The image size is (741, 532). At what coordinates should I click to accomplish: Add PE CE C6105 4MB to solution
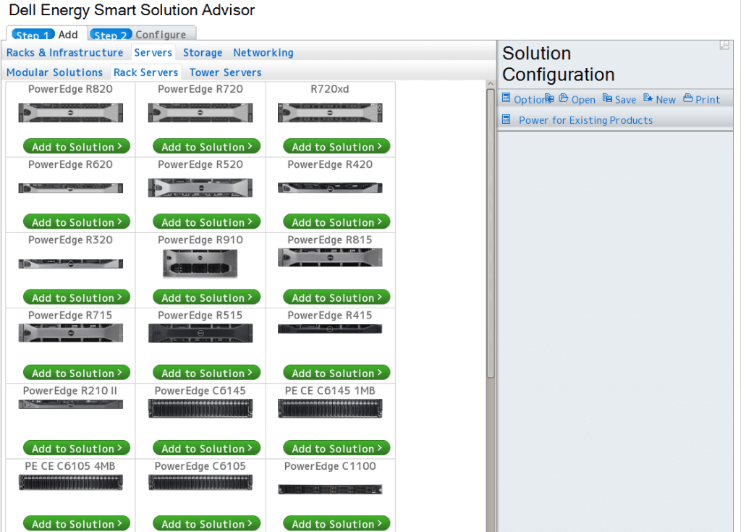[x=77, y=523]
